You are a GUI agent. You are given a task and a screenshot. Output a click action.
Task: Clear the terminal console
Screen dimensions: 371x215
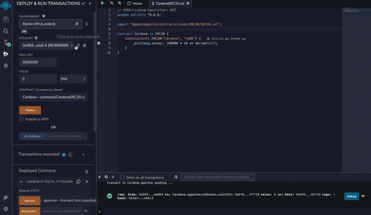click(106, 177)
